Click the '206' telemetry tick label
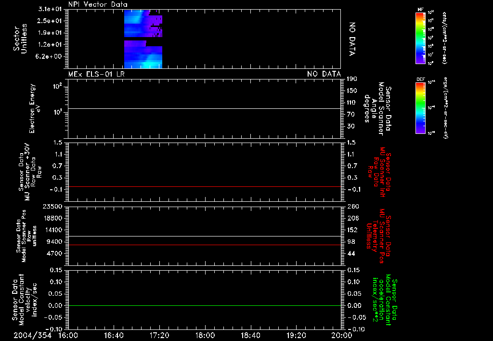 click(x=353, y=218)
